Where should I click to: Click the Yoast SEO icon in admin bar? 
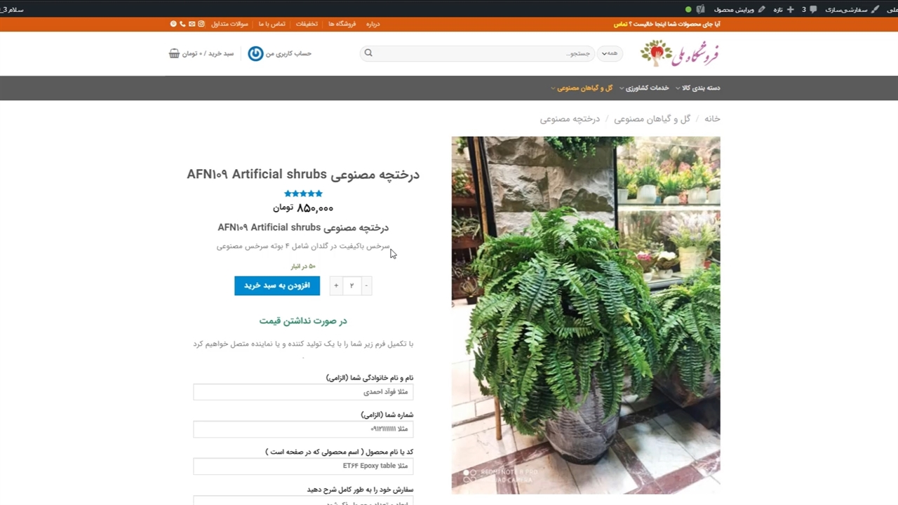point(700,9)
